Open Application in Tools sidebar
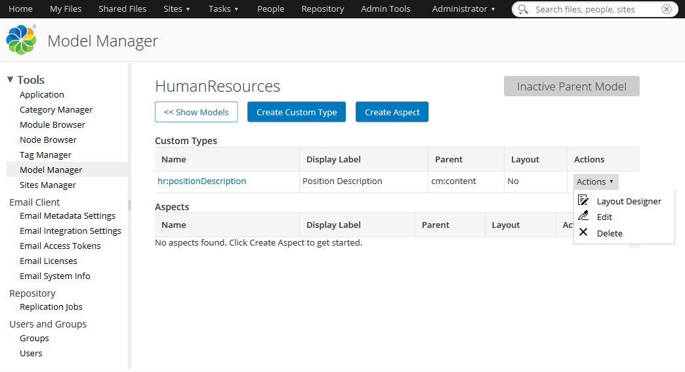This screenshot has width=685, height=372. click(x=42, y=94)
